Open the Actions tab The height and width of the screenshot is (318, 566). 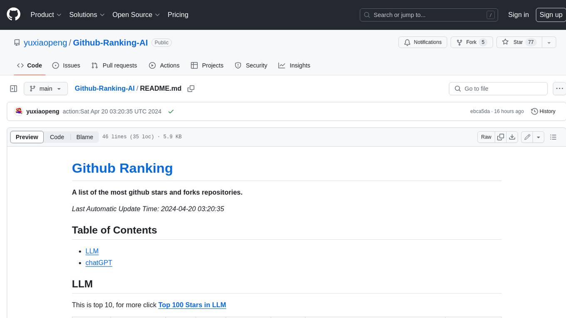click(164, 65)
